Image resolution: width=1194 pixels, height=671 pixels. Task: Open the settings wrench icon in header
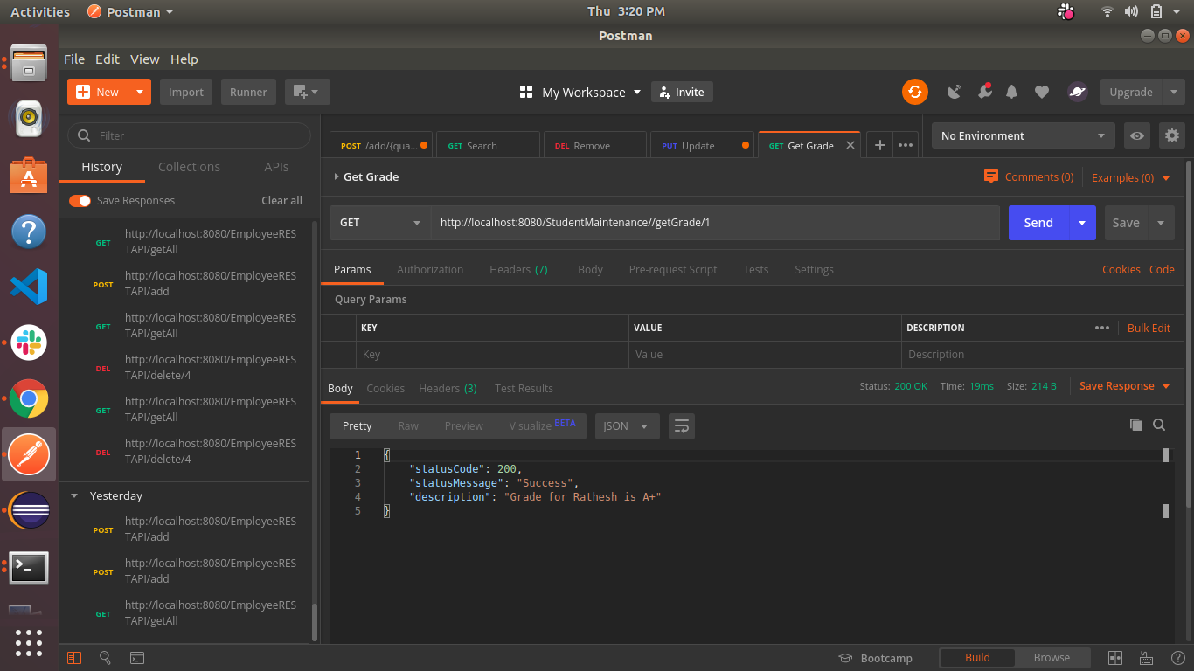[x=985, y=91]
